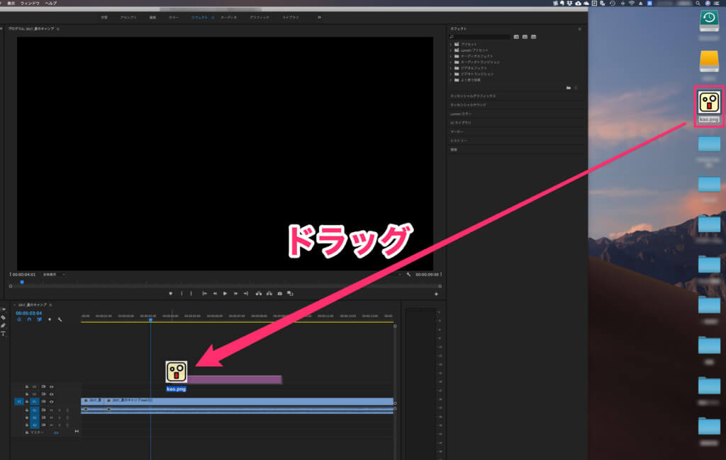Select the Pen tool in the toolbar
The height and width of the screenshot is (460, 726).
(4, 326)
